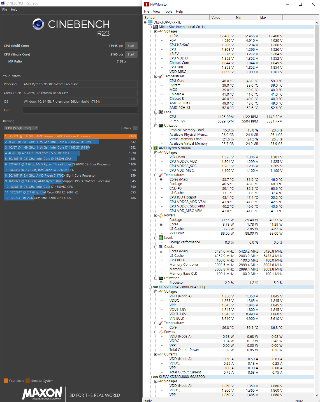Open the CPU (Single Core) ranking dropdown
Screen dimensions: 320x402
coord(21,128)
